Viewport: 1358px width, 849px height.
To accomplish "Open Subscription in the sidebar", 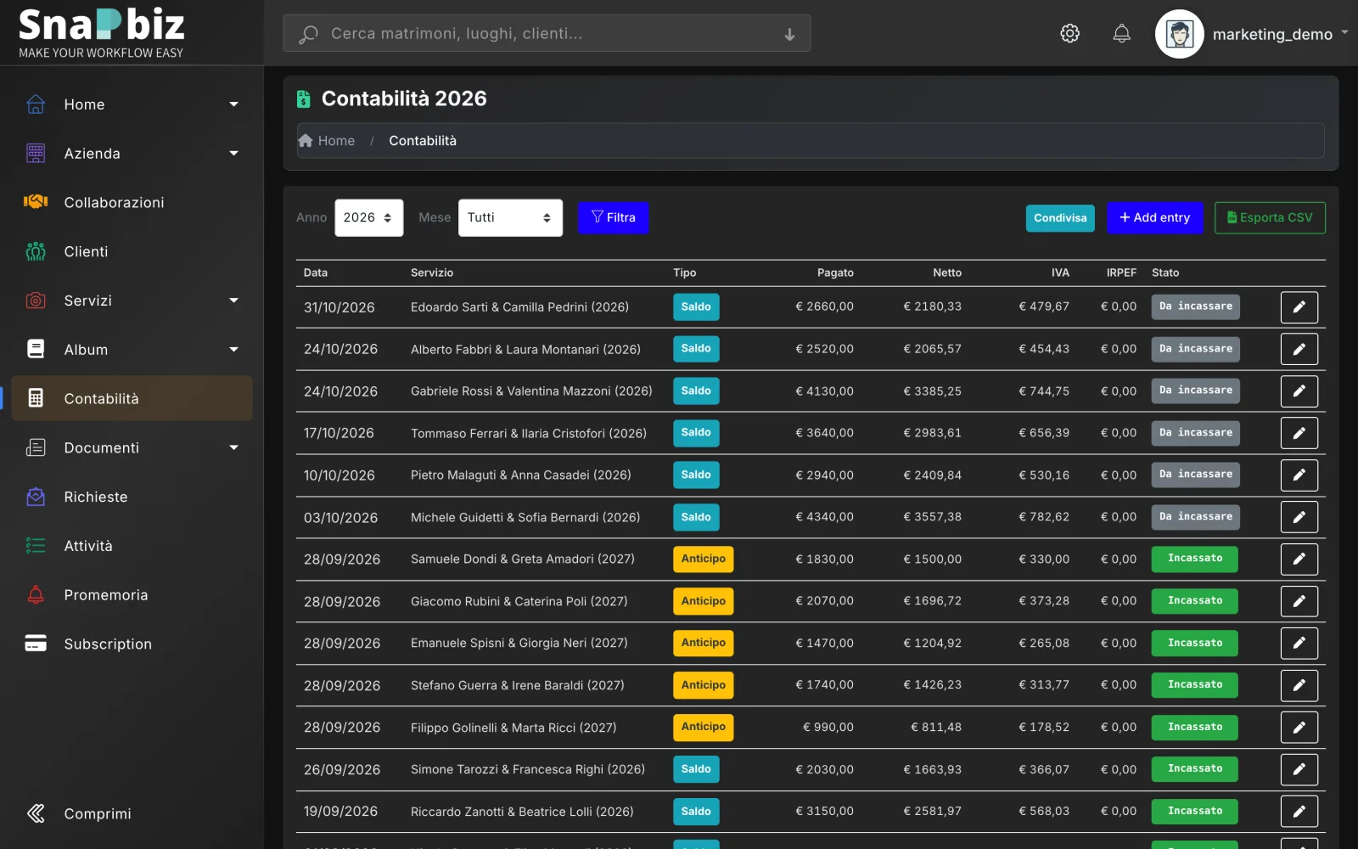I will (132, 644).
